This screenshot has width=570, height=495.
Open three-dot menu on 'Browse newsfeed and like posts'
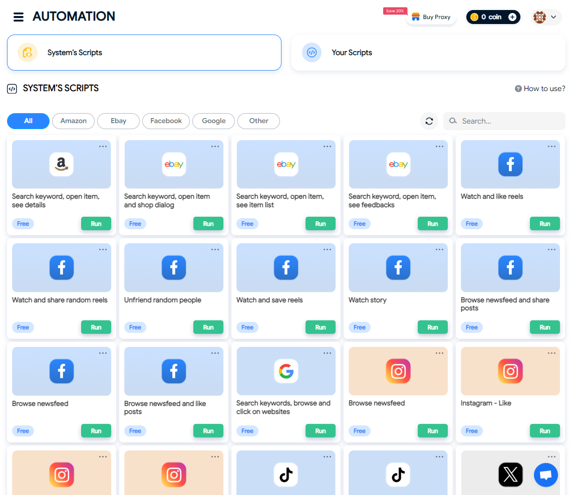coord(215,353)
